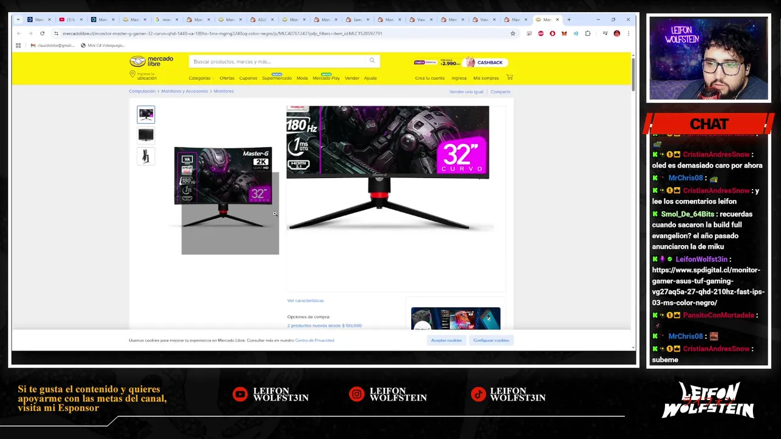Click the Mercado Libre logo
The width and height of the screenshot is (781, 439).
tap(151, 61)
